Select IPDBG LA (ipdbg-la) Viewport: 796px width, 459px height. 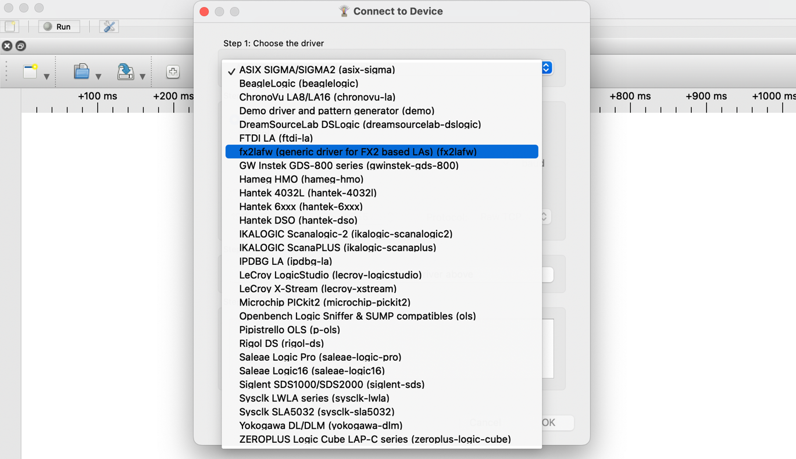point(381,261)
